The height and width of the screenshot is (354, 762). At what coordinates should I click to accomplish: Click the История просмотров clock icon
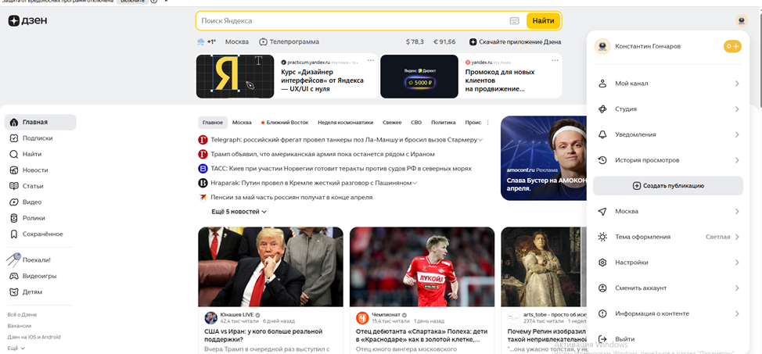[602, 160]
